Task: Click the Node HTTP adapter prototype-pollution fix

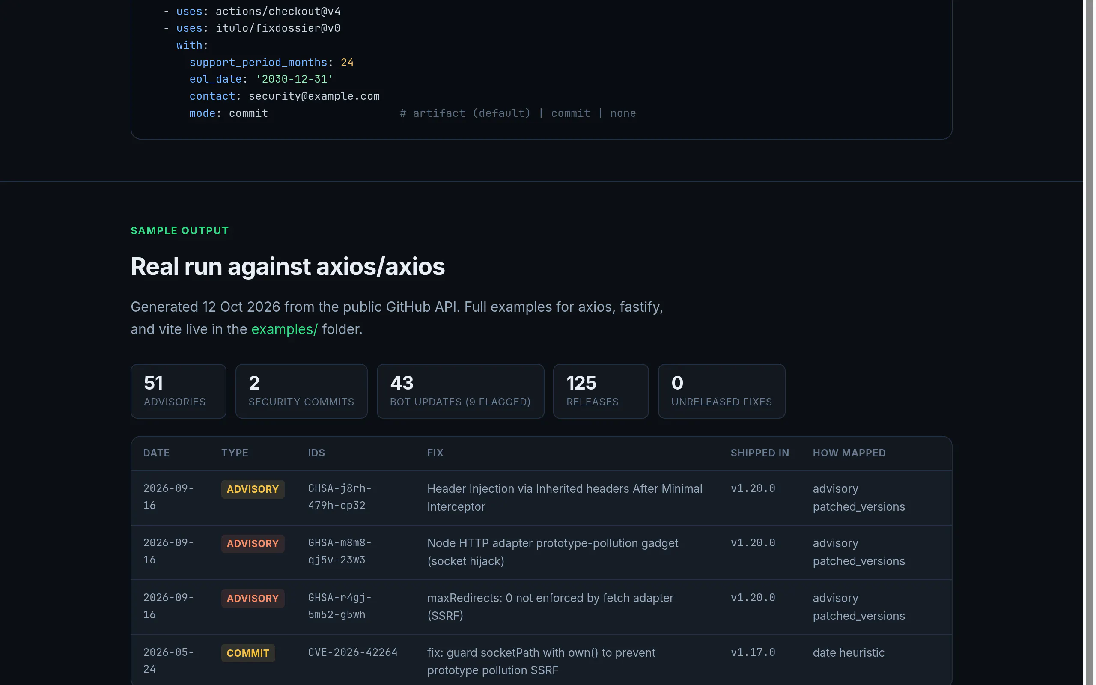Action: (x=553, y=552)
